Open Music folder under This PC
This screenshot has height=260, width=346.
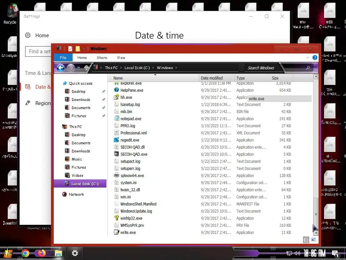click(x=77, y=159)
